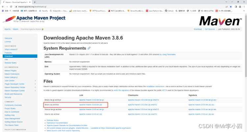Viewport: 247px width, 132px height.
Task: Select the highlighted Download sidebar item
Action: point(20,56)
